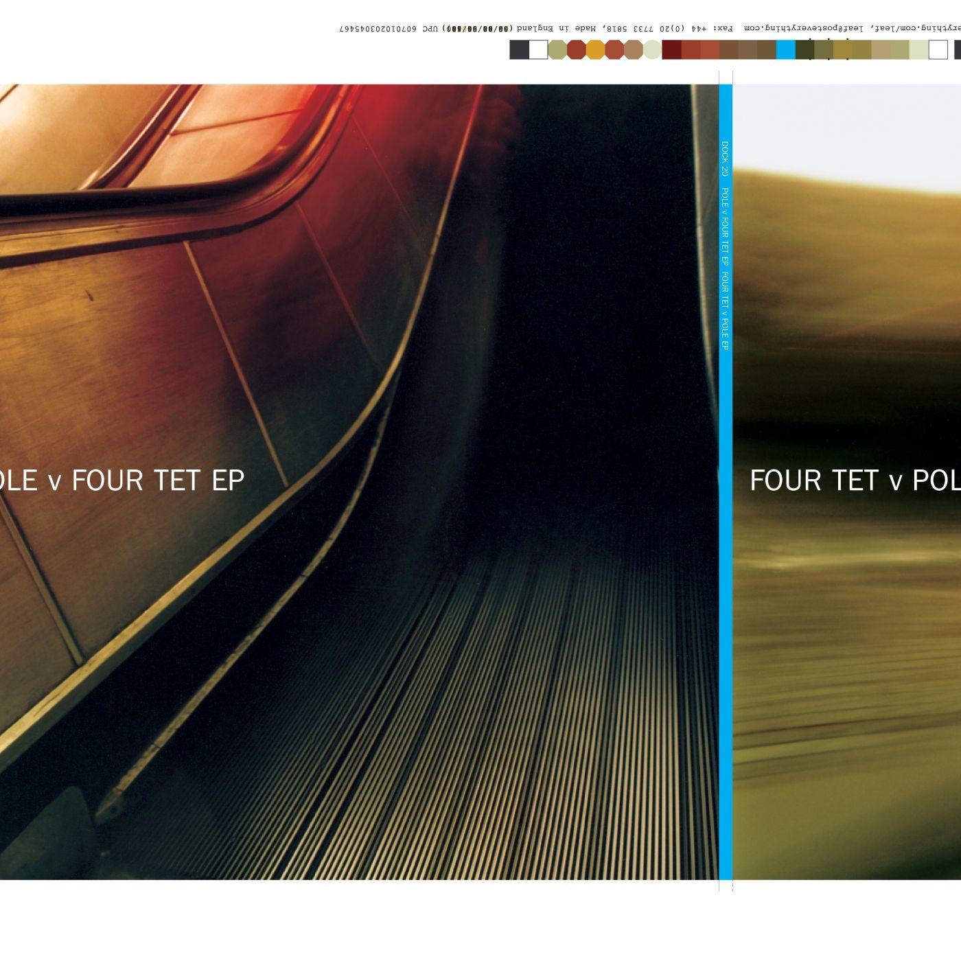Click the orange octagon color swatch
961x961 pixels.
[595, 49]
